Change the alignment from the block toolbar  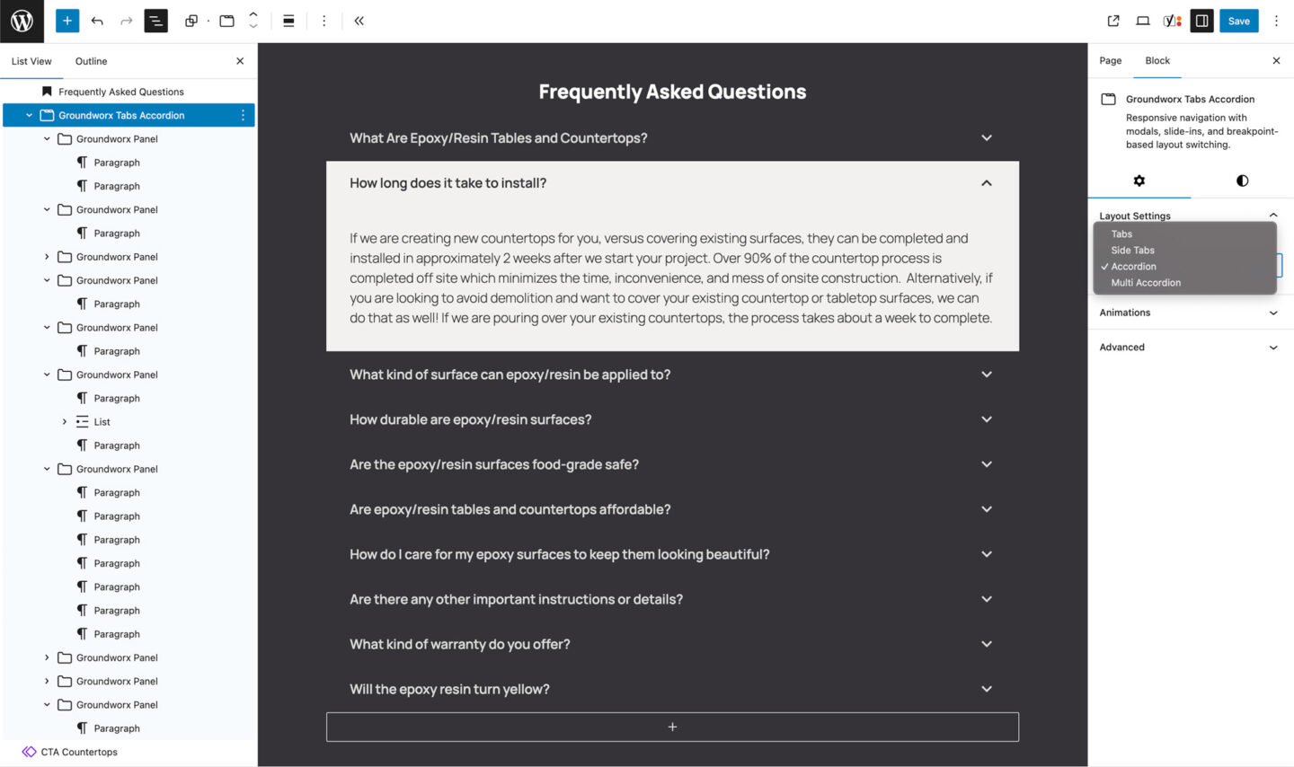(x=288, y=21)
